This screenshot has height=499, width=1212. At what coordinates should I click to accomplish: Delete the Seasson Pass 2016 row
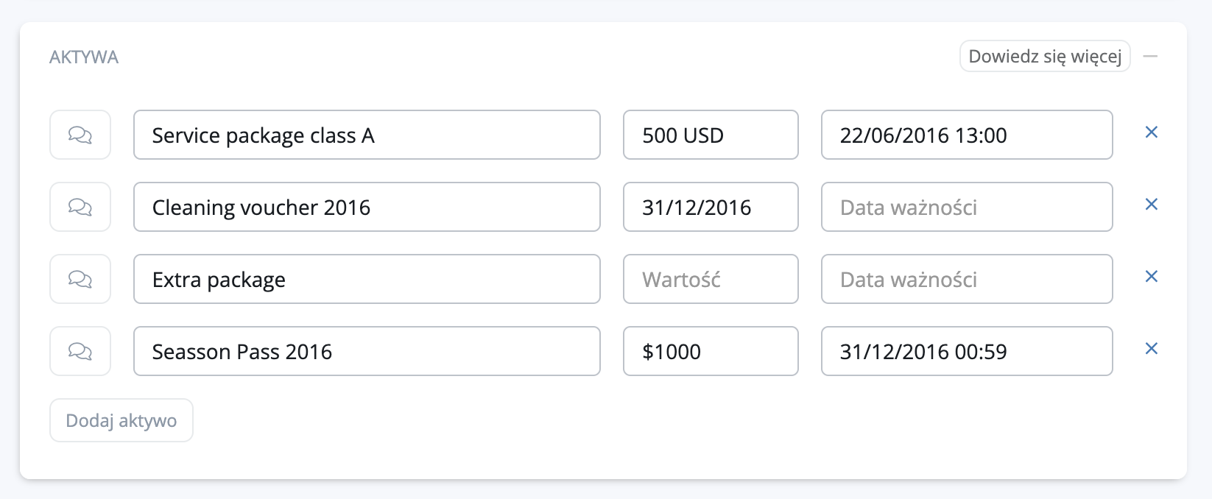click(1152, 349)
